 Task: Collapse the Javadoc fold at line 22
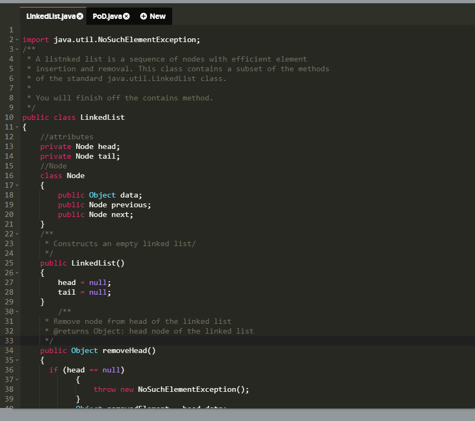tap(17, 234)
